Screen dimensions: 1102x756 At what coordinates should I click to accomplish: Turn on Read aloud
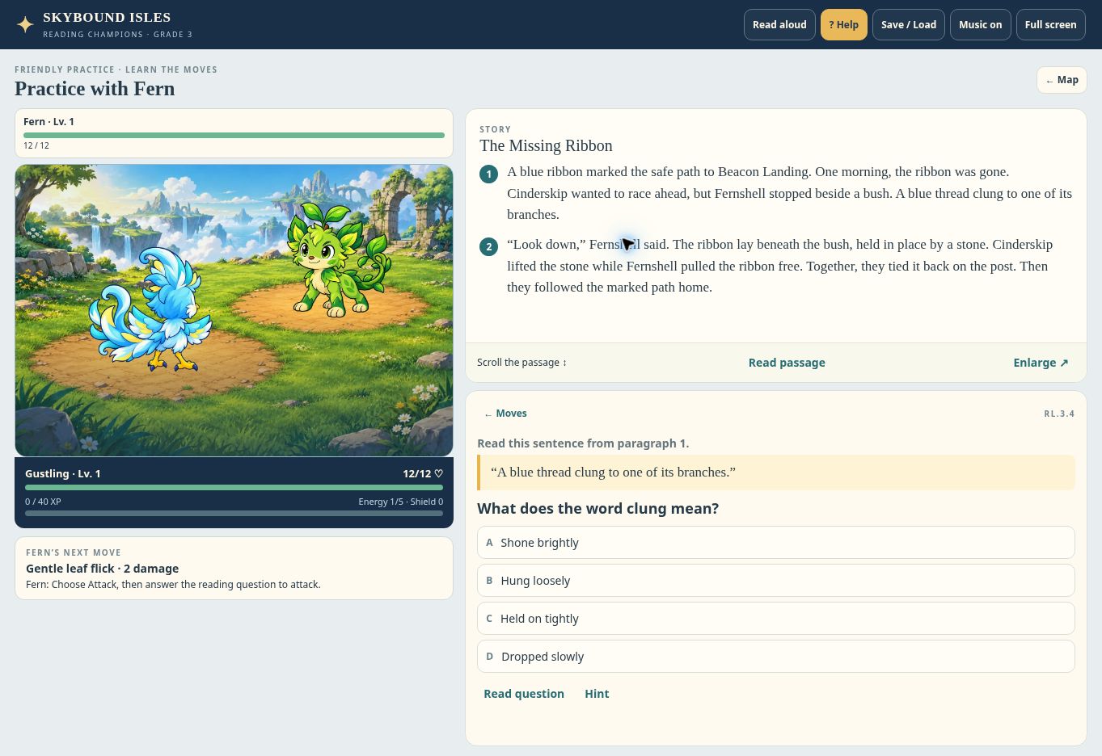779,24
